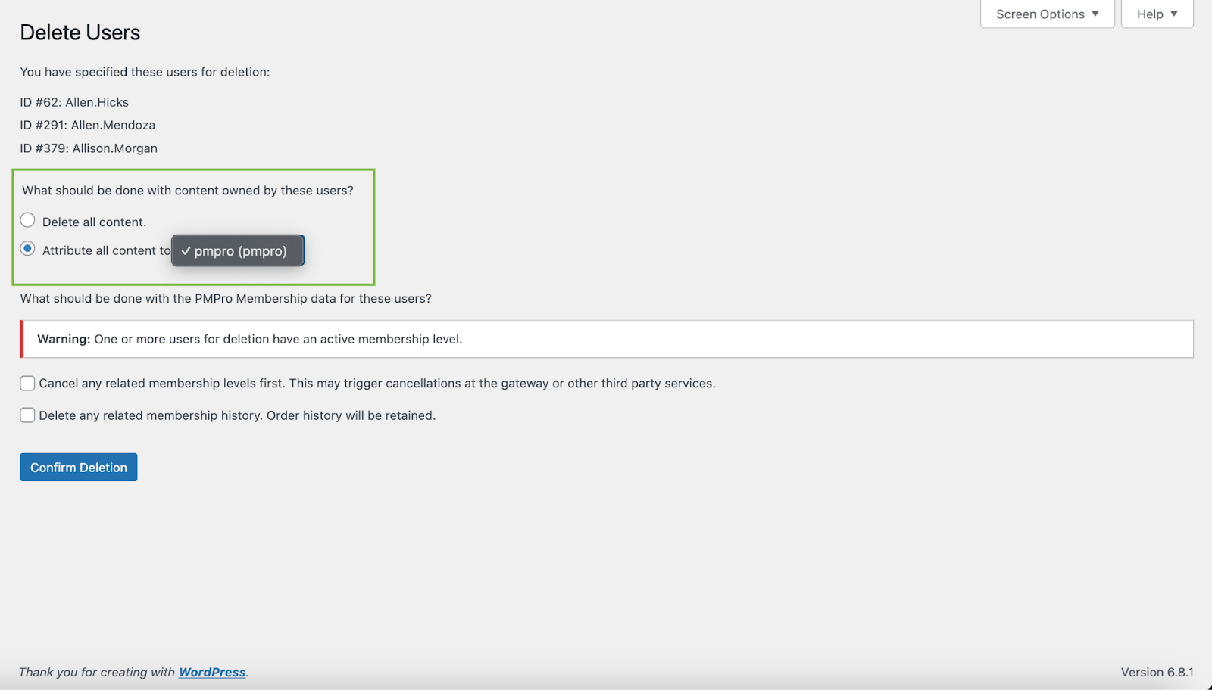Enable 'Cancel any related membership levels first' checkbox
This screenshot has height=690, width=1212.
[x=27, y=383]
